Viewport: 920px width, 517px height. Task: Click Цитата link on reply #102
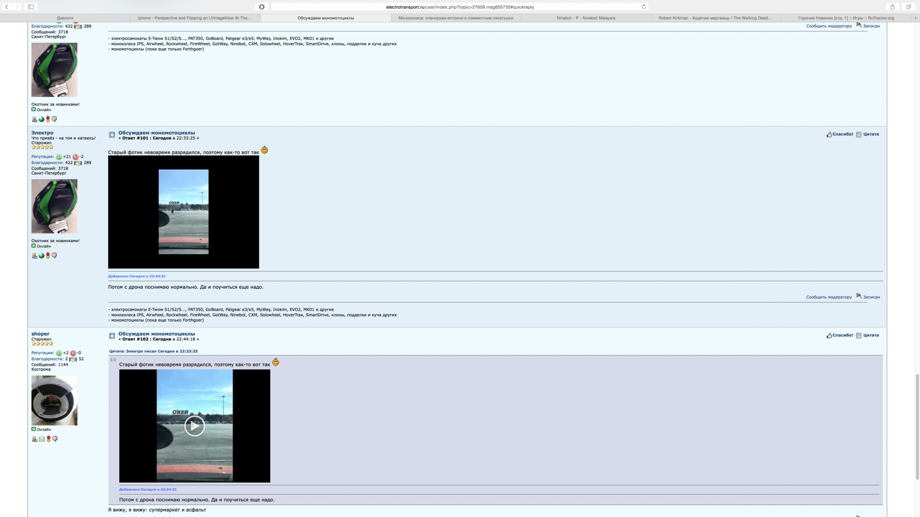tap(871, 335)
